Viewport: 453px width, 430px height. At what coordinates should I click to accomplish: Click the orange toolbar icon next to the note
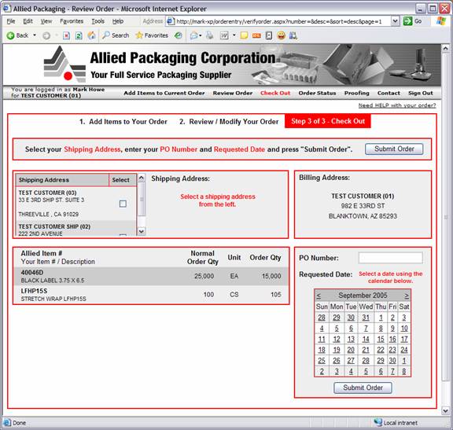pyautogui.click(x=256, y=35)
